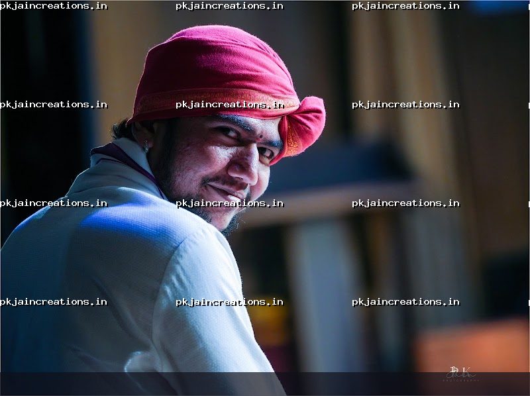Click the photo of the man in the red turban
This screenshot has height=396, width=530.
pos(265,198)
